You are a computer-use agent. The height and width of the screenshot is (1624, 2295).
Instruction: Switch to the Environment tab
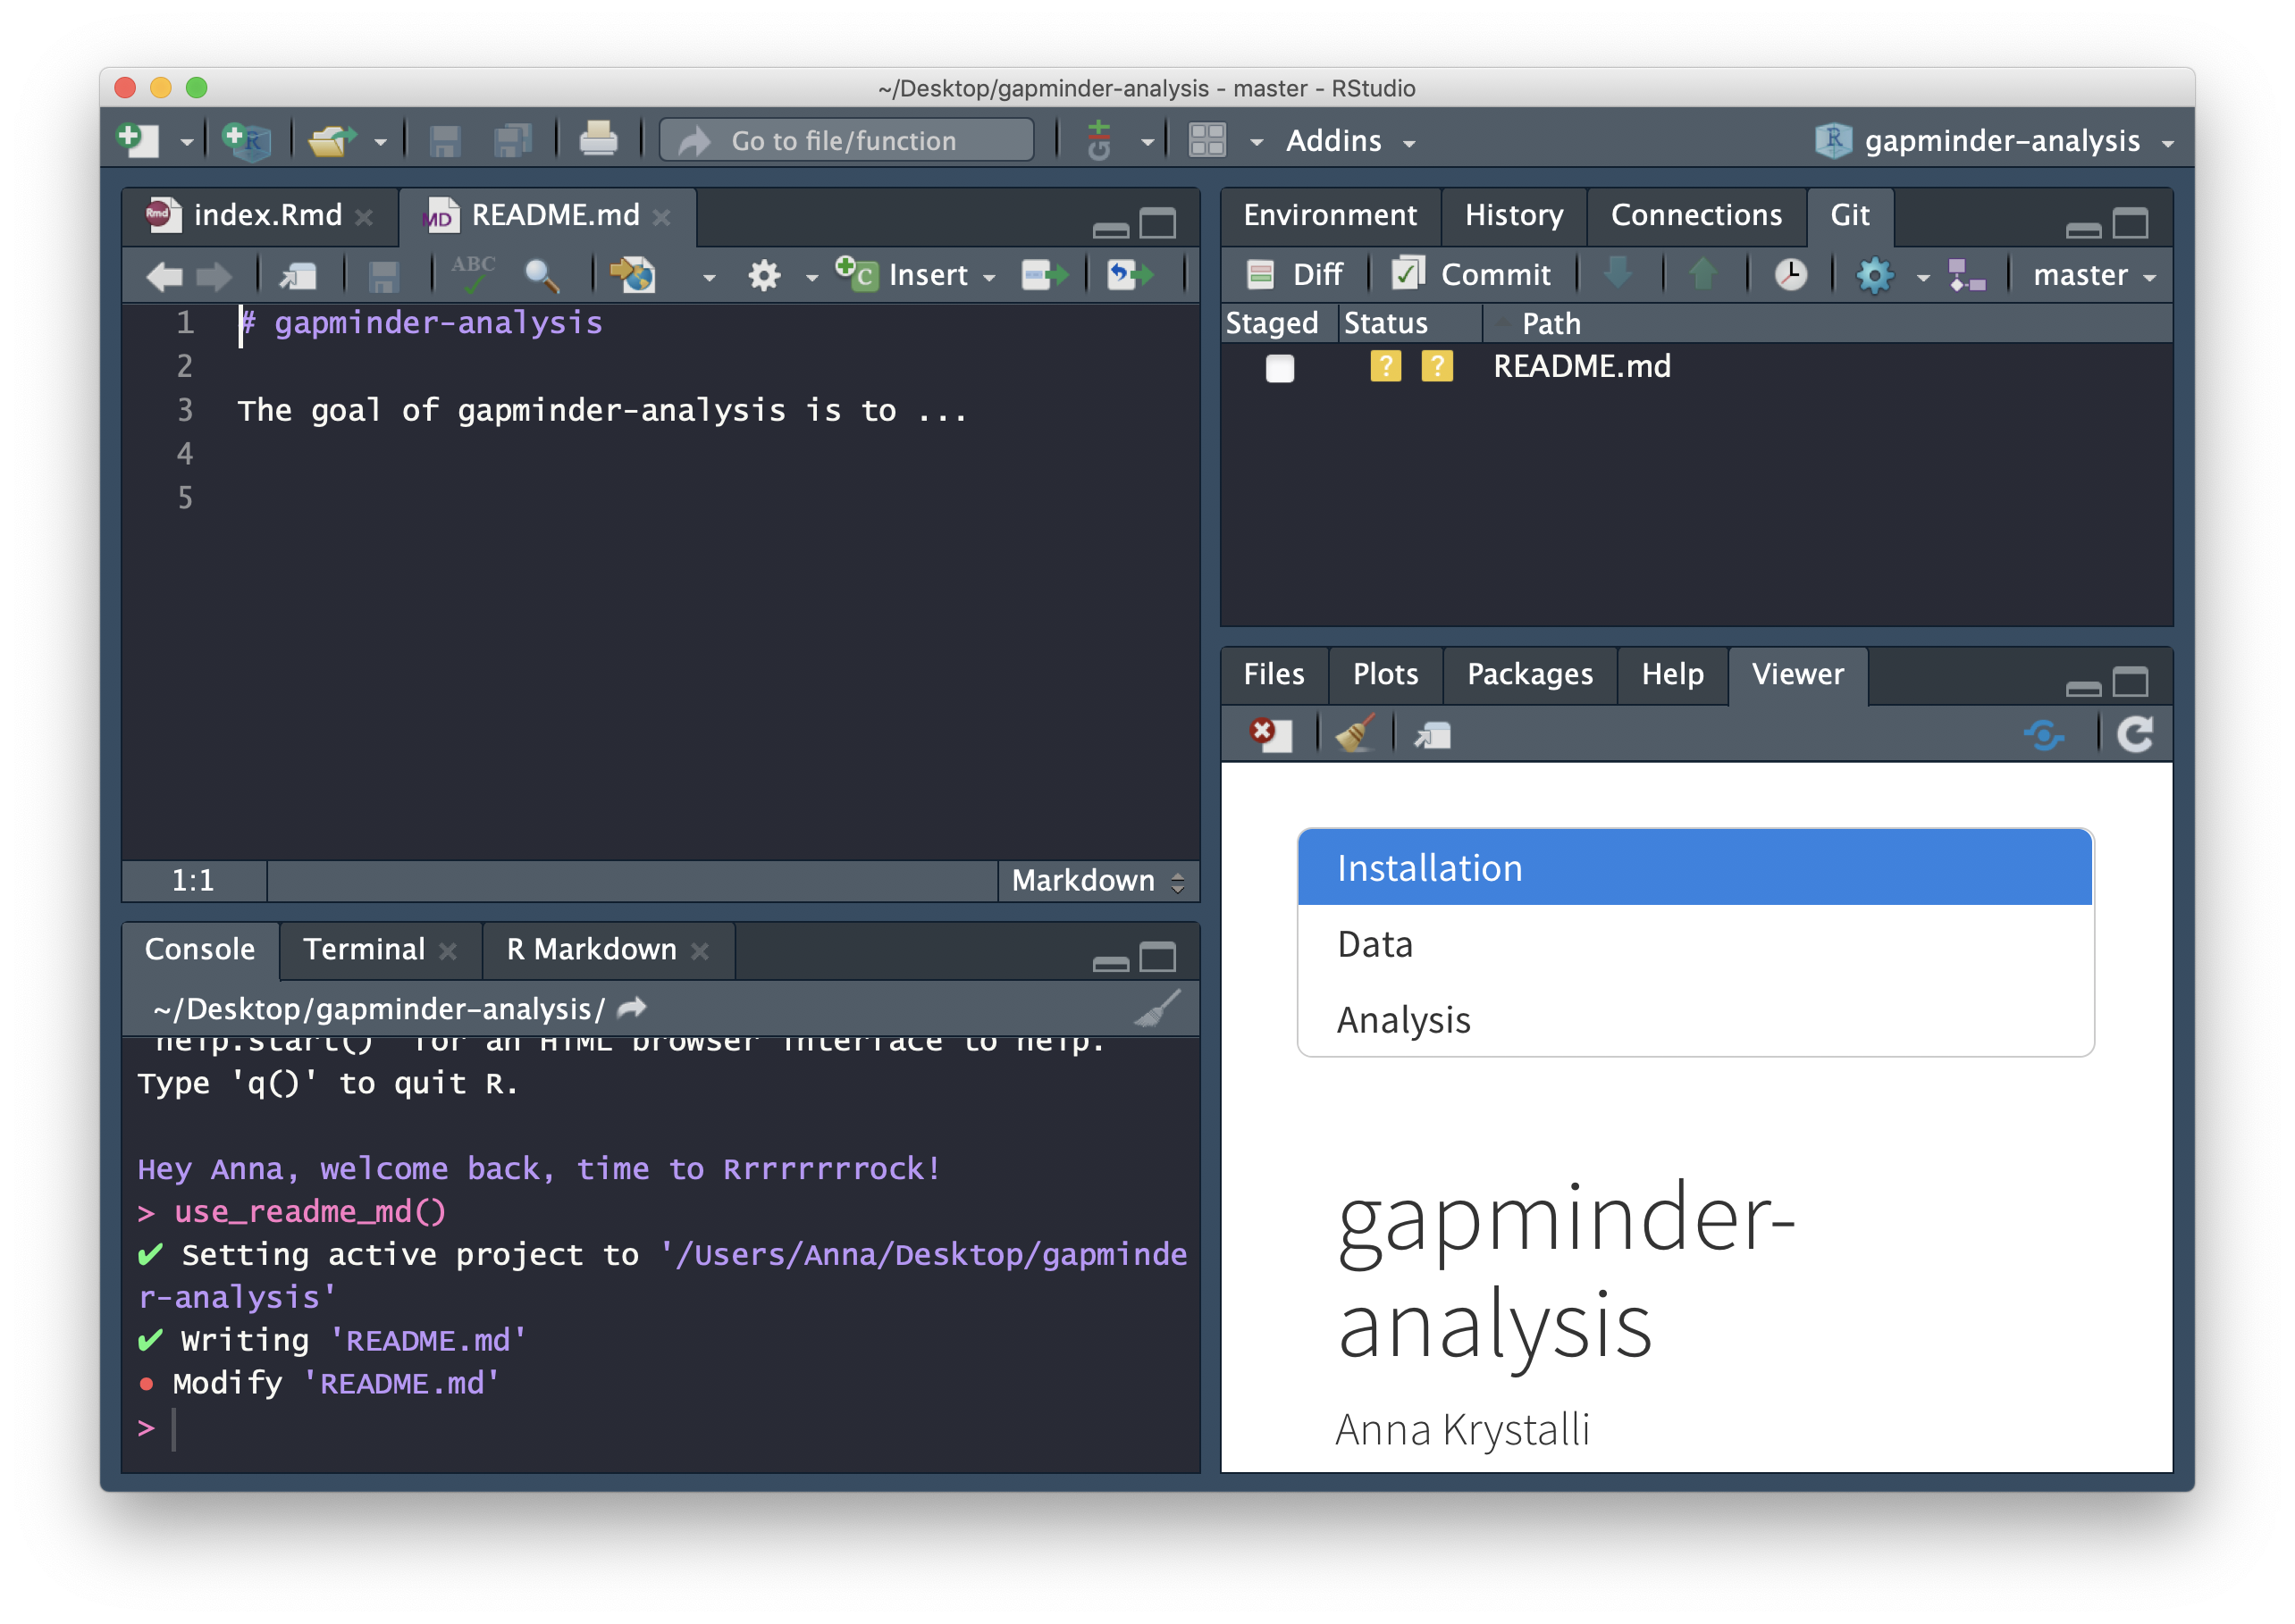pos(1330,215)
